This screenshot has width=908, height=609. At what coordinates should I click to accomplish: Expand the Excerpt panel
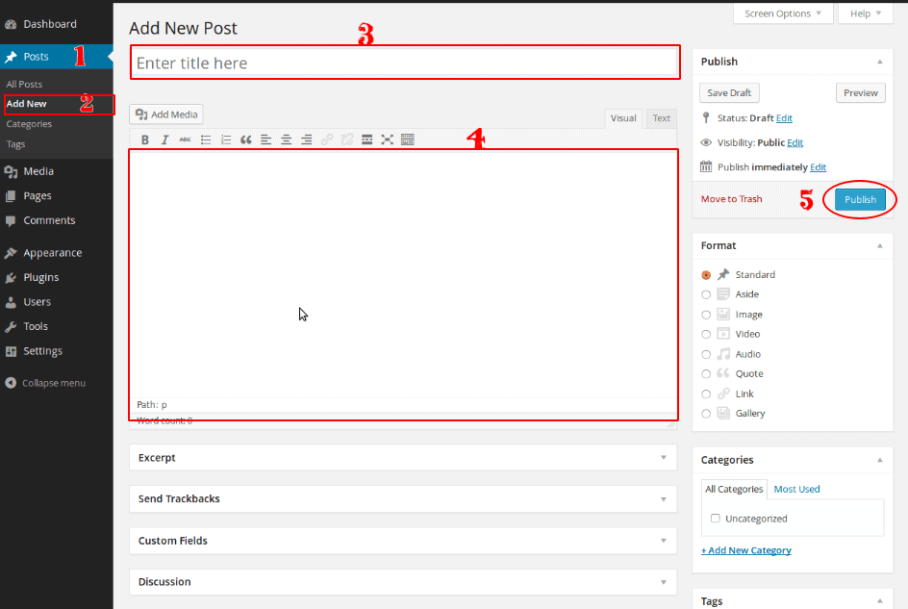[664, 458]
